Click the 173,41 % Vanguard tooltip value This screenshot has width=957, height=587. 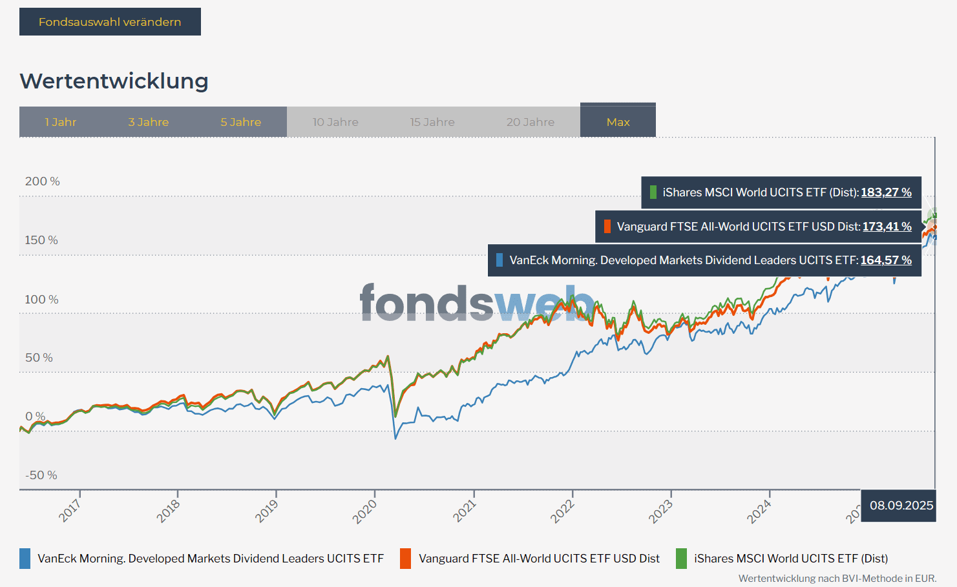(x=887, y=227)
